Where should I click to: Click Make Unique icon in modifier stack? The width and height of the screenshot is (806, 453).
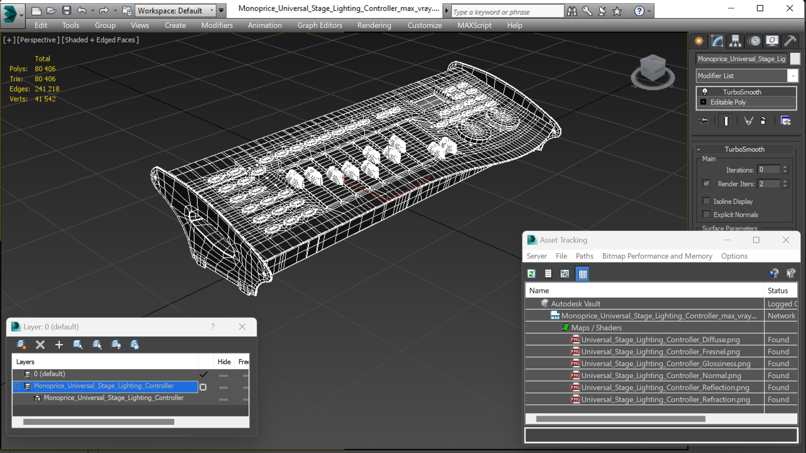(748, 121)
